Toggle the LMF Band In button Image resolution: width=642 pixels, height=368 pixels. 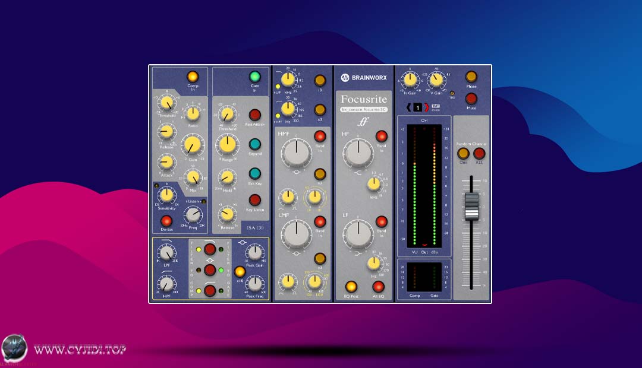pos(320,221)
